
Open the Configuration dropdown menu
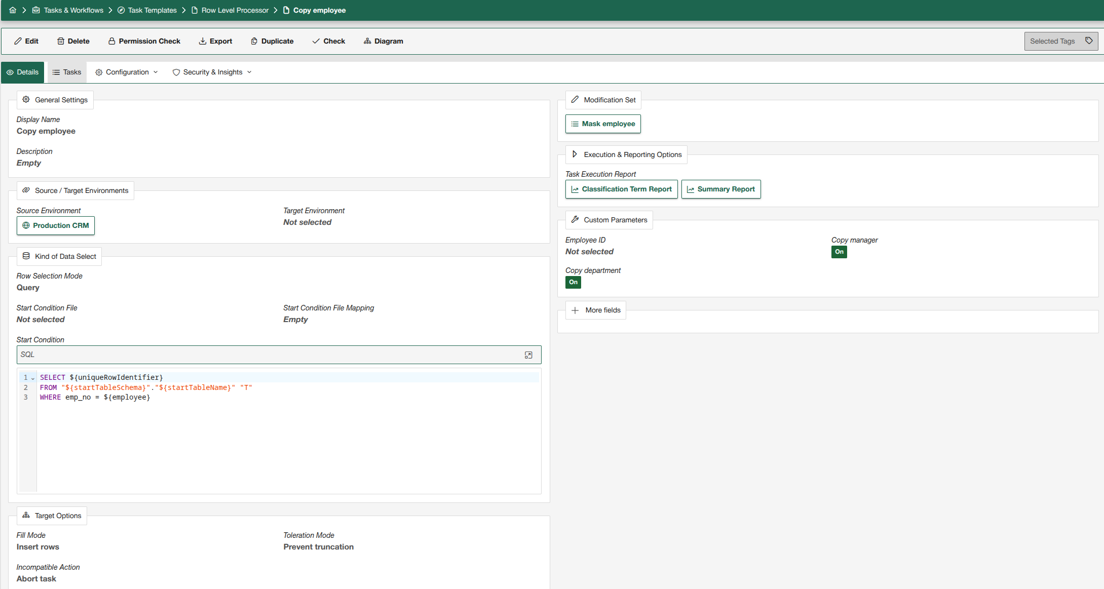click(x=127, y=72)
